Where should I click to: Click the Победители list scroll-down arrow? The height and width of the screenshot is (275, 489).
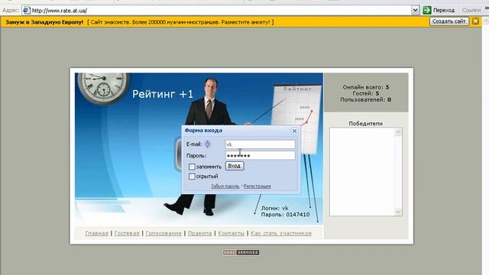(x=398, y=212)
